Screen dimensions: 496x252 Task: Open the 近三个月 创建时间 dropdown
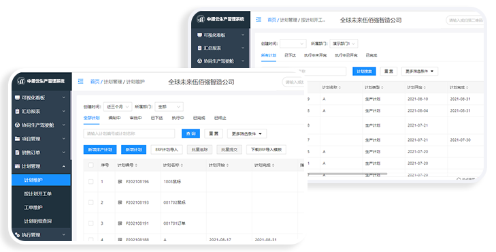pyautogui.click(x=117, y=107)
